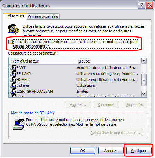Image resolution: width=155 pixels, height=158 pixels.
Task: Click the BART user account icon
Action: coord(13,67)
